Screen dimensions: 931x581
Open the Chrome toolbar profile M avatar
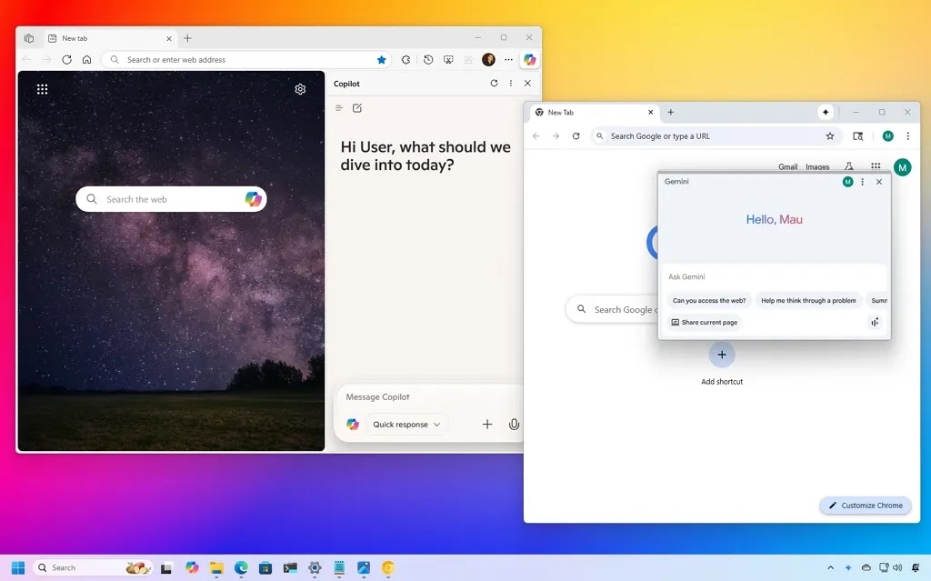coord(888,136)
